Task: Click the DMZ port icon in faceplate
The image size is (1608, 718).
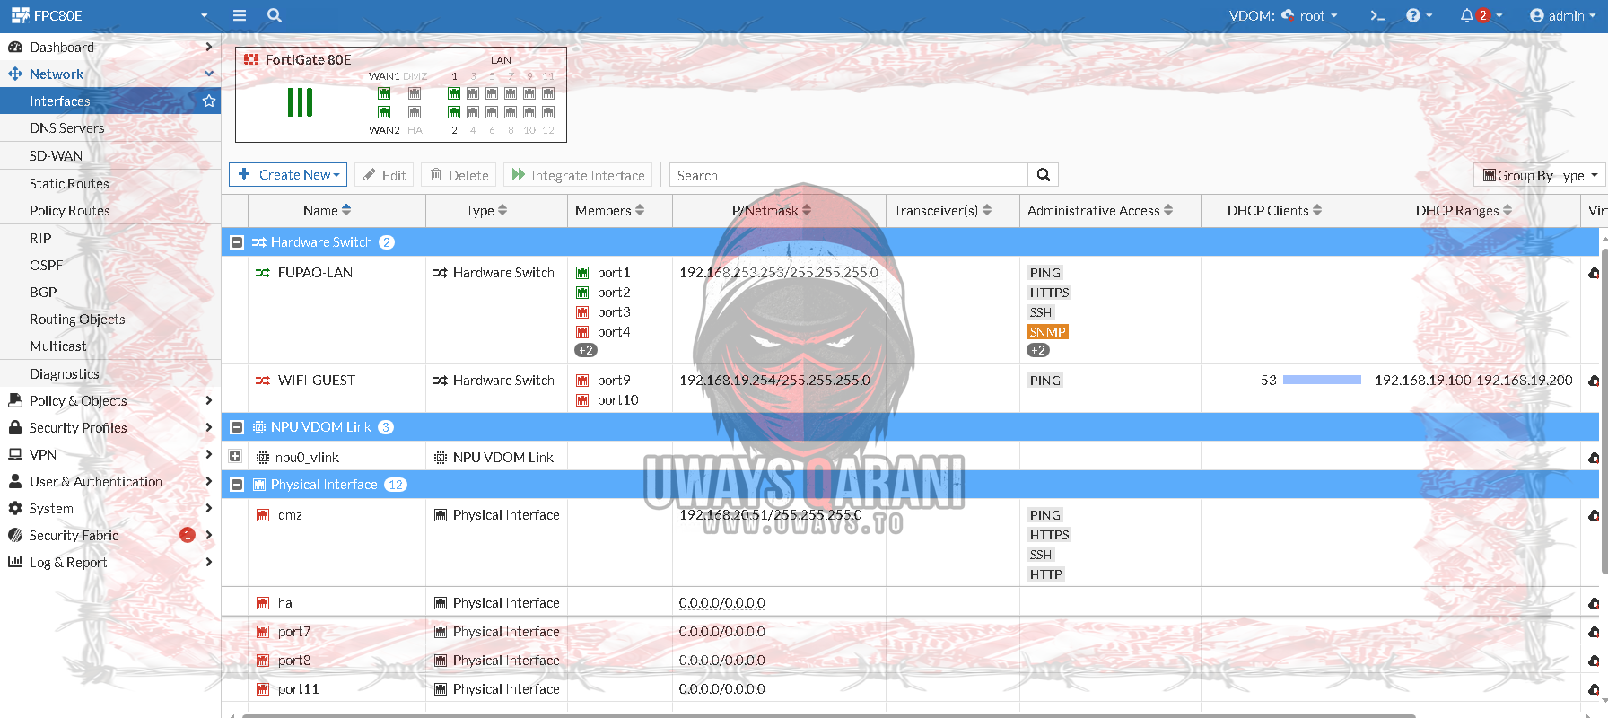Action: [415, 93]
